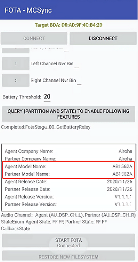Viewport: 138px width, 262px height.
Task: Tap the Partner Release Date row
Action: 68,189
